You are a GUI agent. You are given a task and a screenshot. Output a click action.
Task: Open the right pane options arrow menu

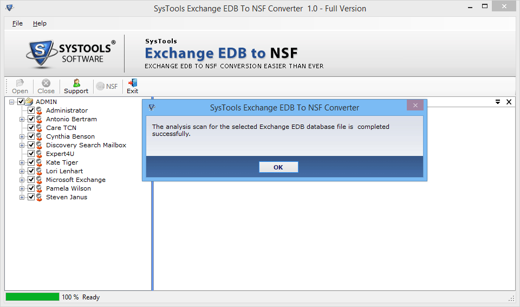point(498,102)
